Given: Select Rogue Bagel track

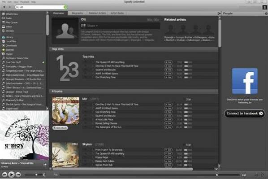Looking at the screenshot, I should [102, 157].
